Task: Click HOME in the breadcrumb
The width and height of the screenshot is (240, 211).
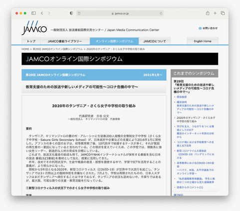Action: pos(25,49)
